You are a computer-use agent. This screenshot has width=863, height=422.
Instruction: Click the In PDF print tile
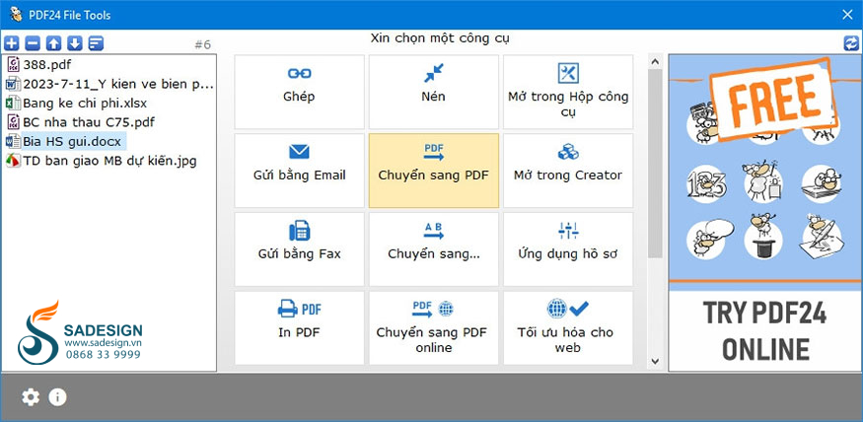300,328
